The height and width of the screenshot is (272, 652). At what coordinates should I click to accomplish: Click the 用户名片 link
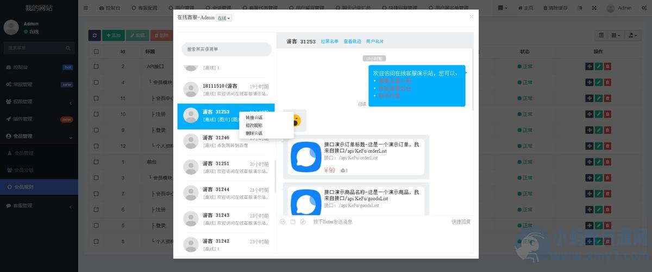375,41
